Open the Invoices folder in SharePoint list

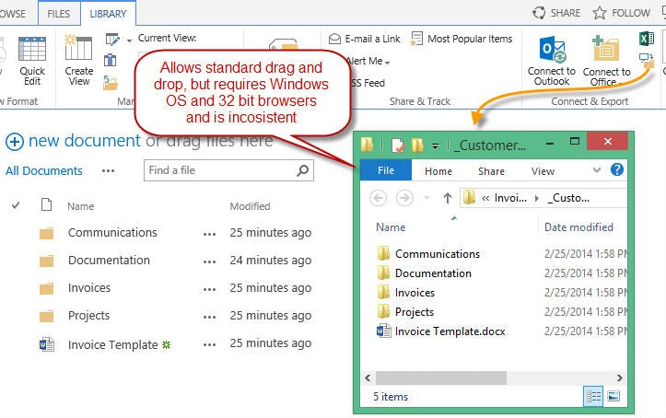[89, 288]
